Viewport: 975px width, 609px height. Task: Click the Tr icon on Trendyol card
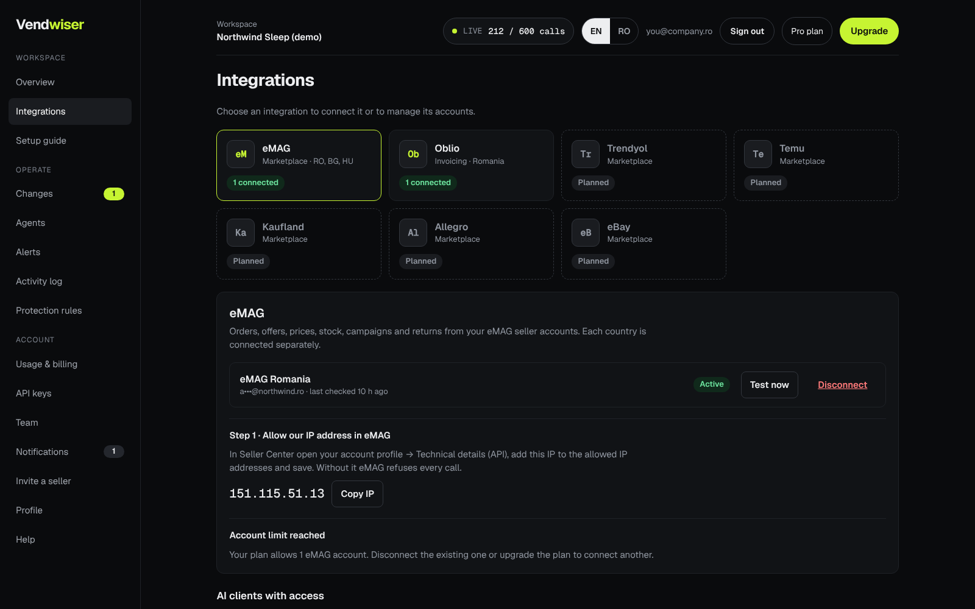pyautogui.click(x=586, y=154)
